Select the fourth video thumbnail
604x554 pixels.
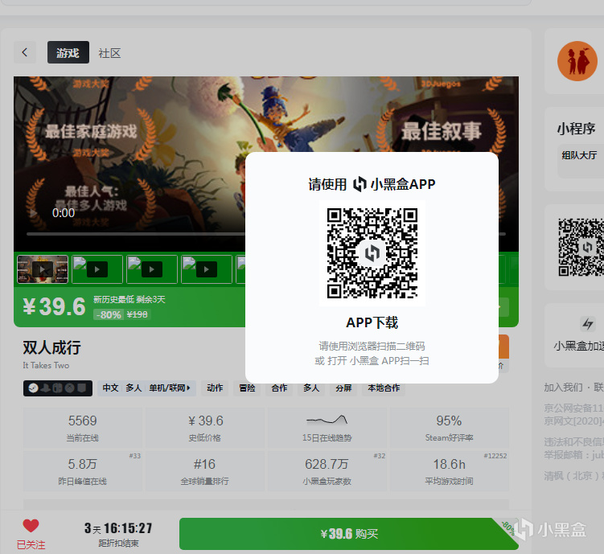(207, 269)
